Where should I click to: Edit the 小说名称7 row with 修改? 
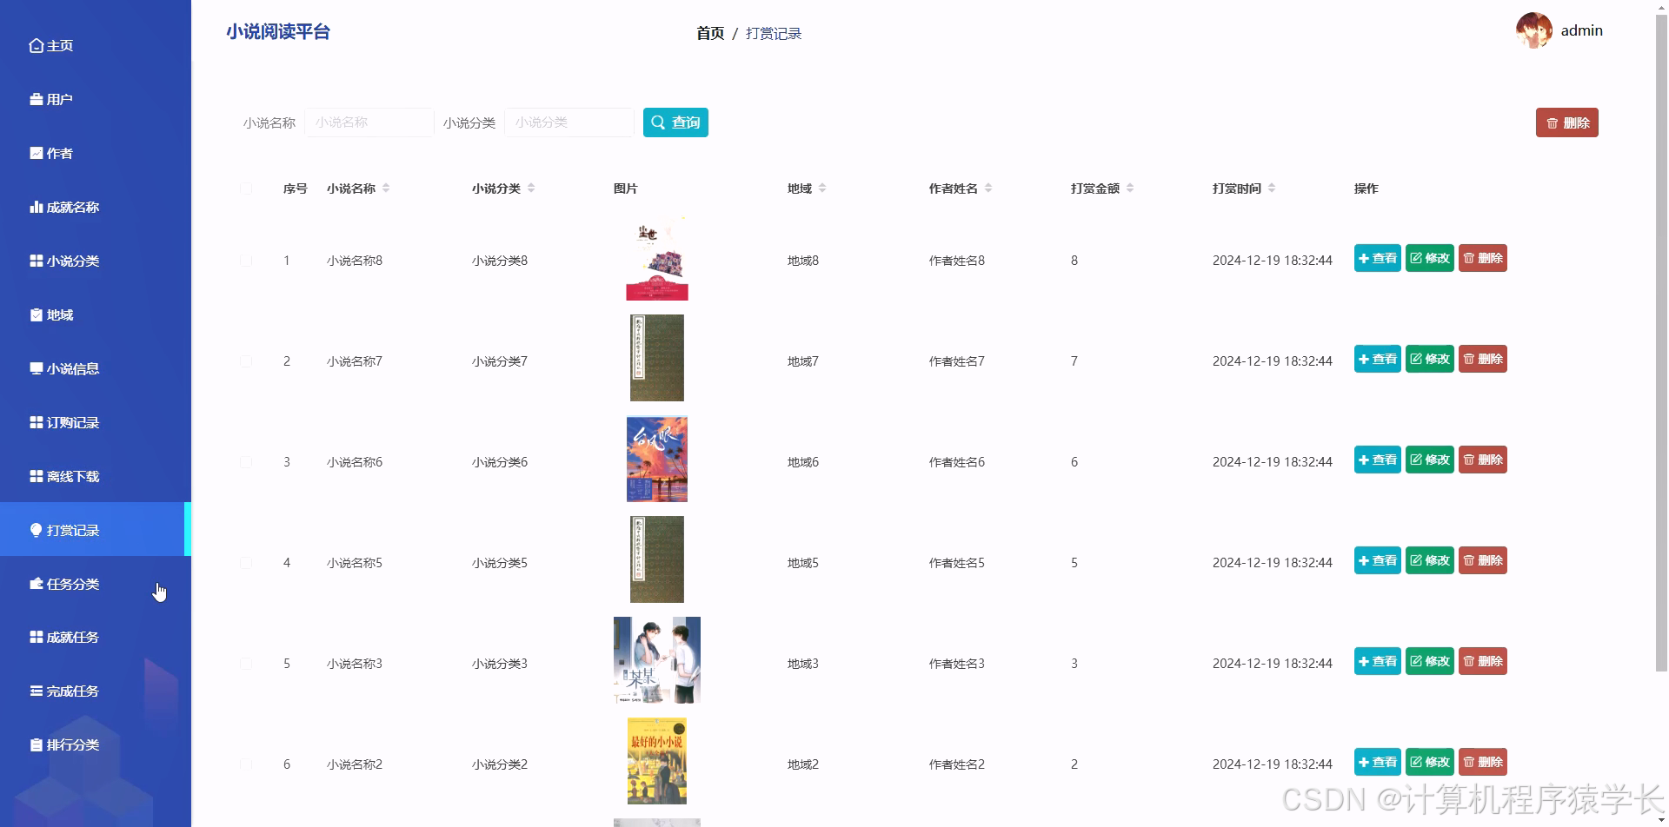1430,359
